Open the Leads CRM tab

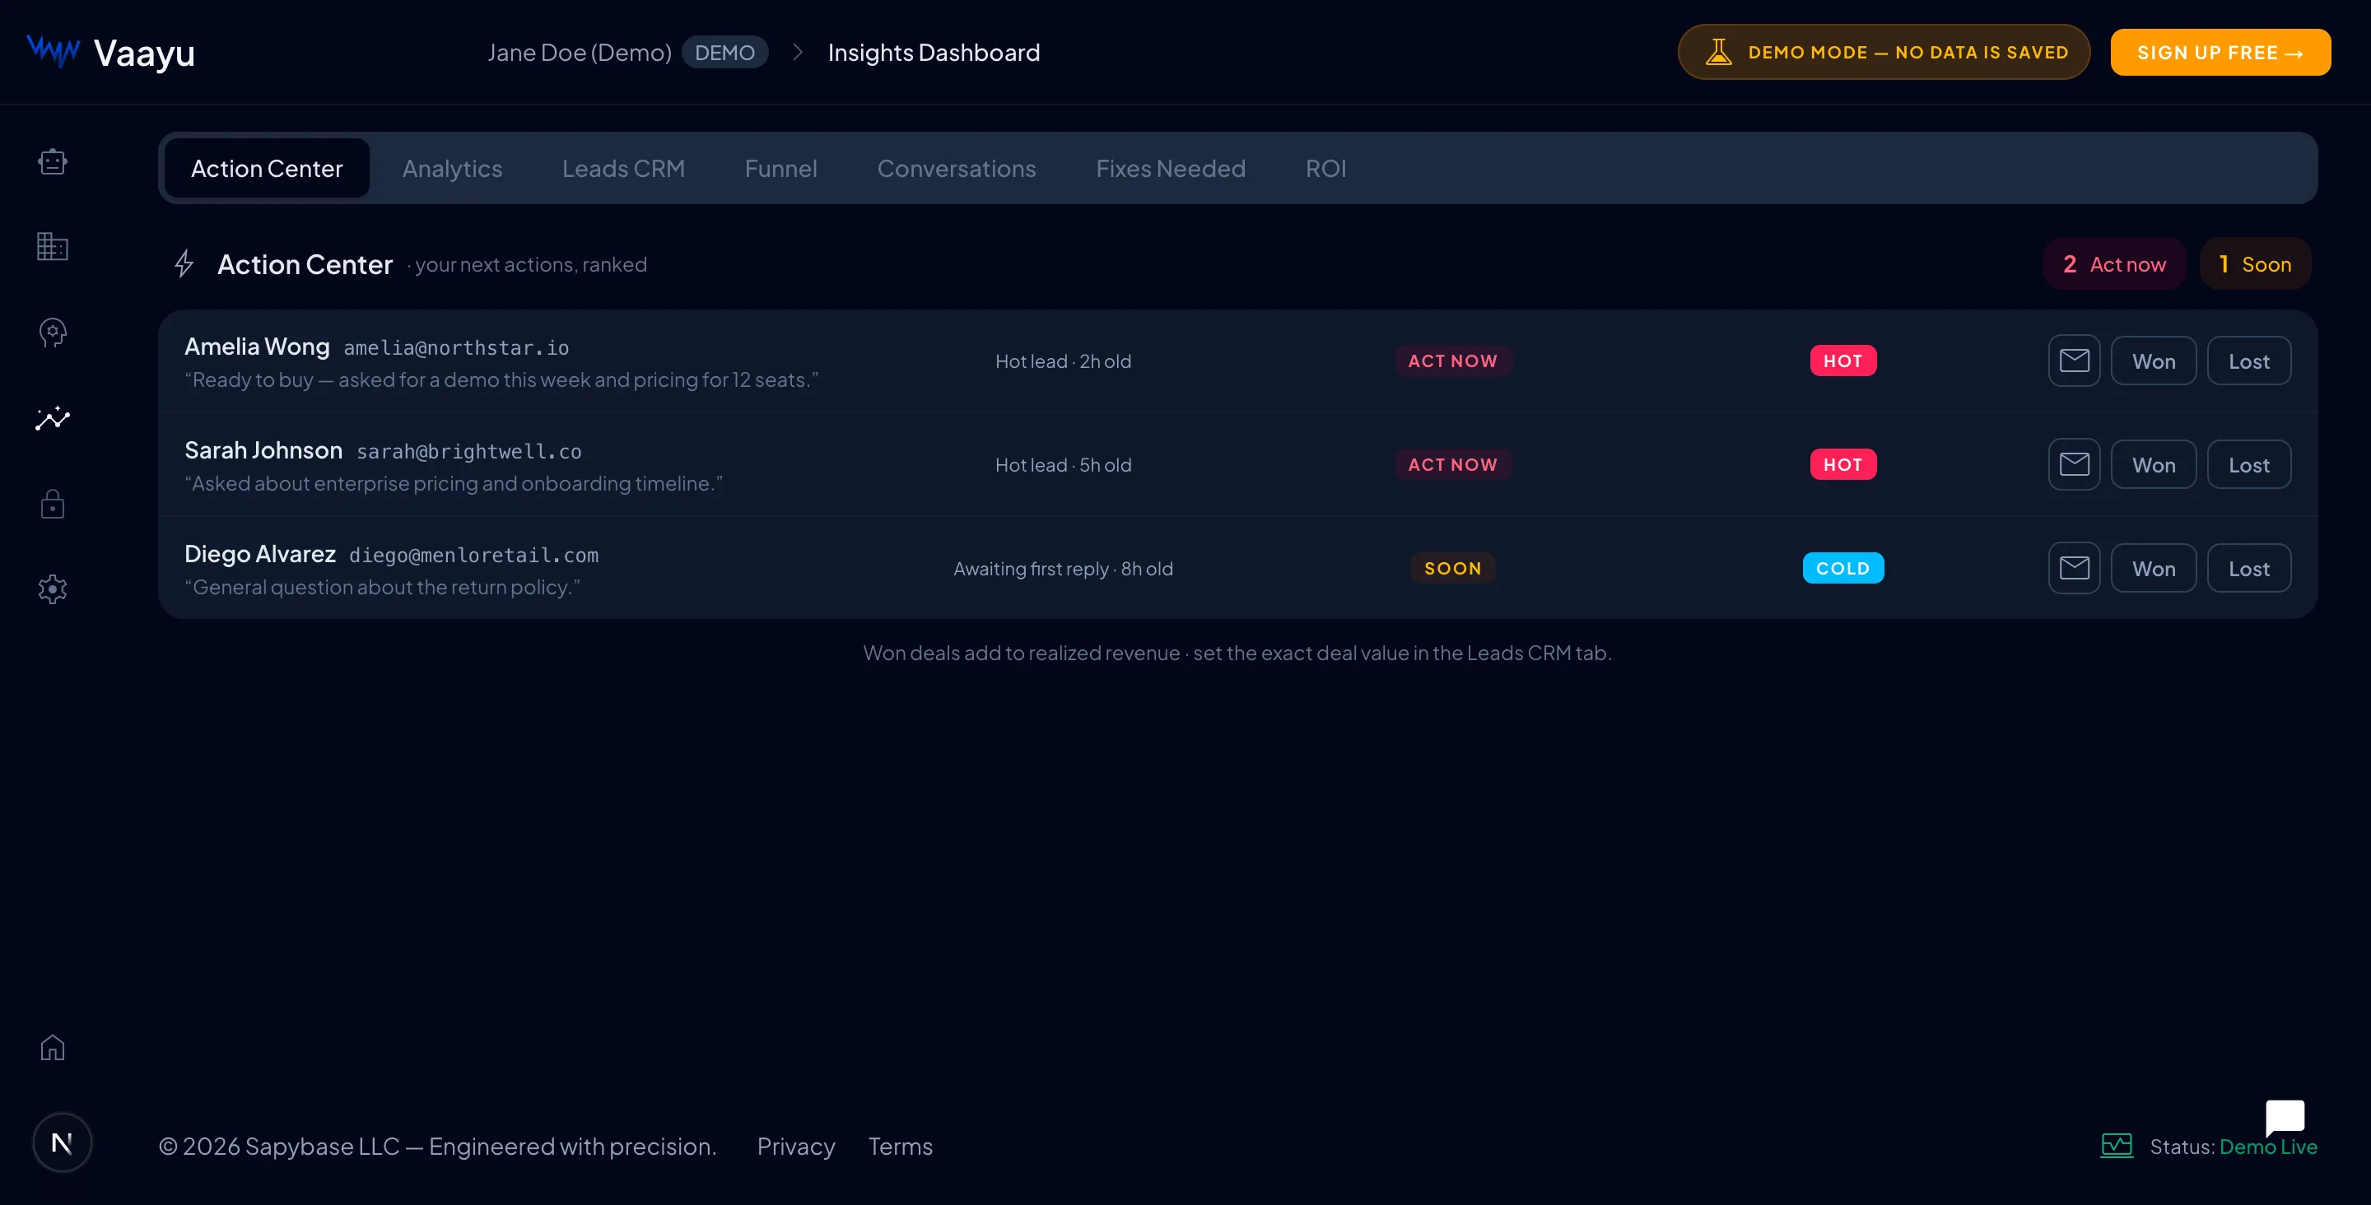[x=623, y=169]
